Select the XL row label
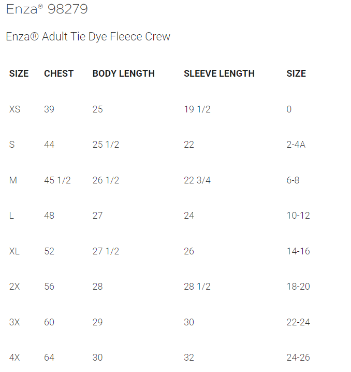 14,251
